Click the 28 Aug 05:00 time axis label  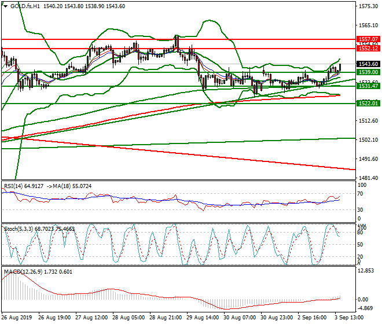128,318
